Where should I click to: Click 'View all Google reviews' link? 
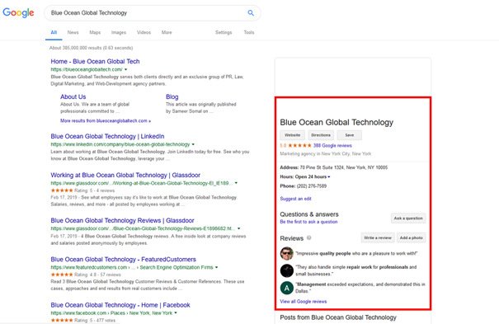304,302
